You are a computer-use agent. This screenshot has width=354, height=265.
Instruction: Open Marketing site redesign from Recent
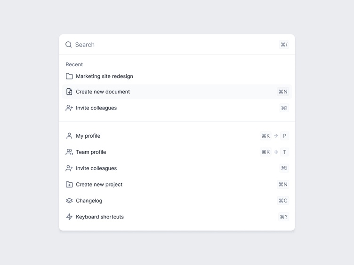pos(177,77)
